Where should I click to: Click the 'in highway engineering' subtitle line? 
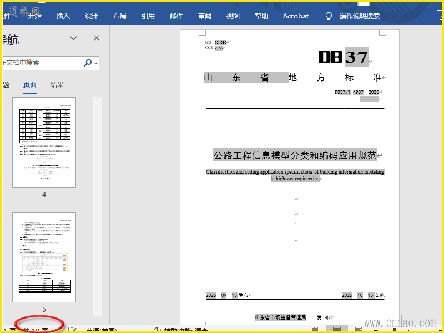tap(295, 179)
